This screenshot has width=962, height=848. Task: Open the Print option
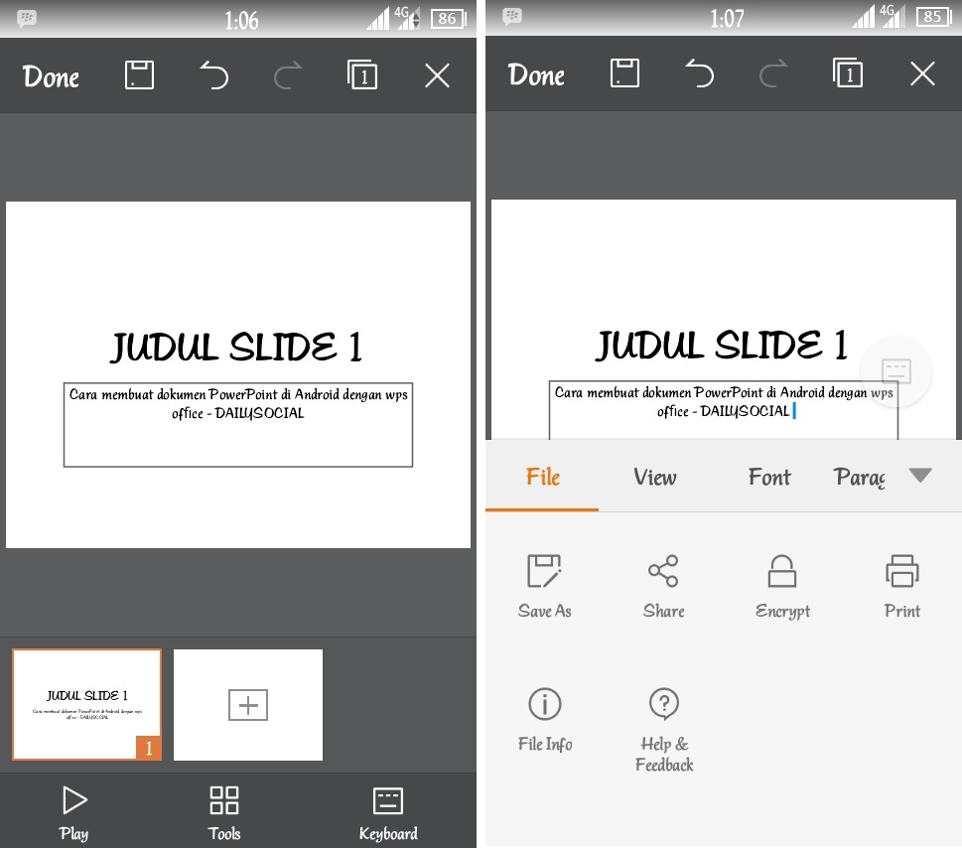[901, 586]
